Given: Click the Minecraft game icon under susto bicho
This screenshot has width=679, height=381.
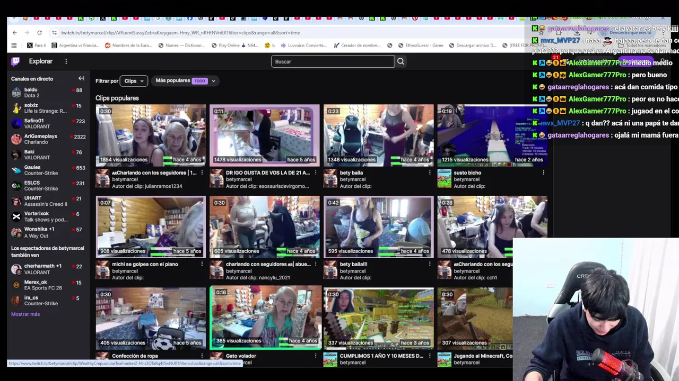Looking at the screenshot, I should pyautogui.click(x=444, y=179).
